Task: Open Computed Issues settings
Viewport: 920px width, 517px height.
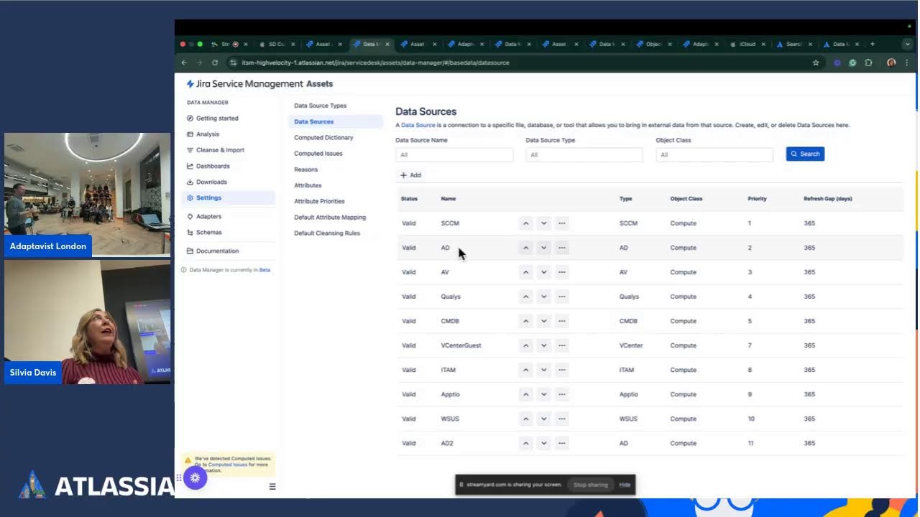Action: pos(318,153)
